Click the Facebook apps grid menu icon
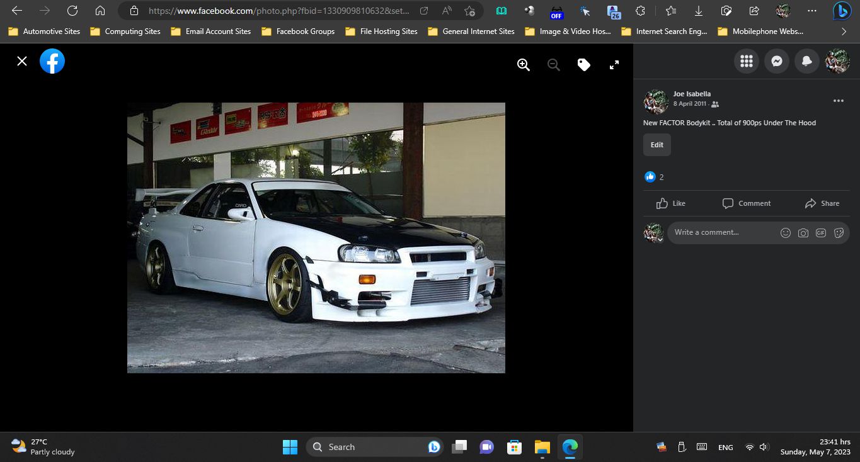This screenshot has height=462, width=860. 746,60
